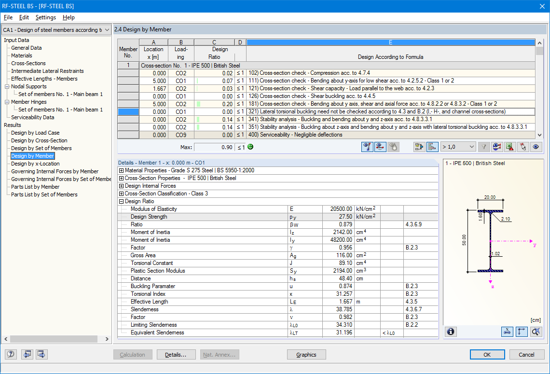Click the view mode eye icon

pyautogui.click(x=536, y=147)
